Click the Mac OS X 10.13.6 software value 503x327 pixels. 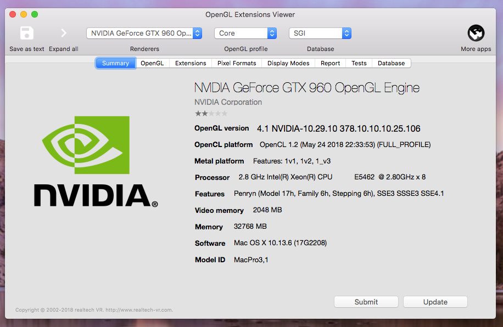click(281, 243)
